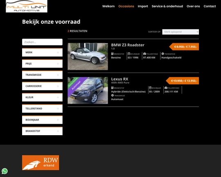Open the Contact page
221x177 pixels.
click(x=210, y=6)
